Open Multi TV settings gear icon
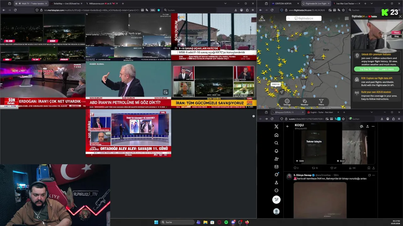Image resolution: width=403 pixels, height=226 pixels. click(x=253, y=116)
